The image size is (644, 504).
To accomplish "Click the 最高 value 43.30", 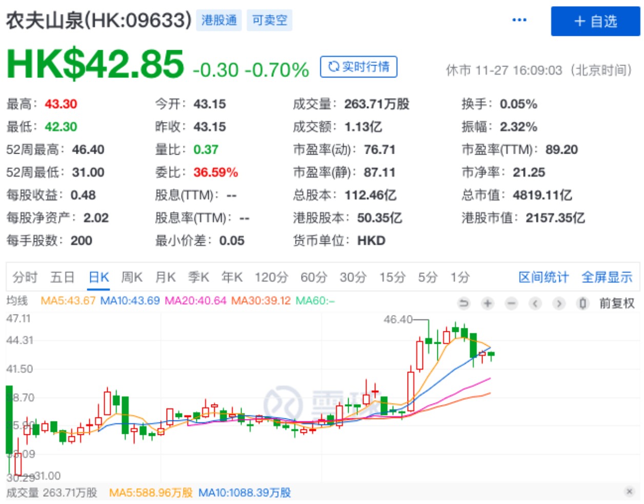I will [x=61, y=104].
